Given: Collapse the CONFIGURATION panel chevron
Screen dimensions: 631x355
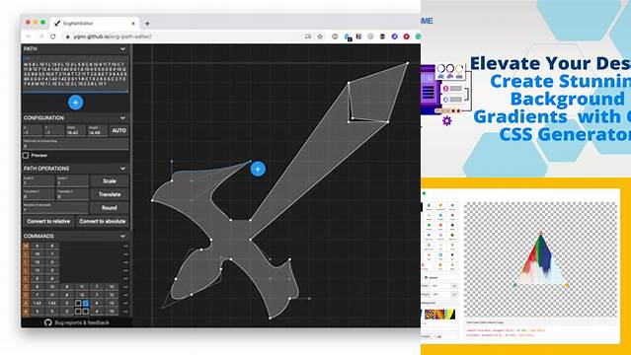Looking at the screenshot, I should [122, 117].
